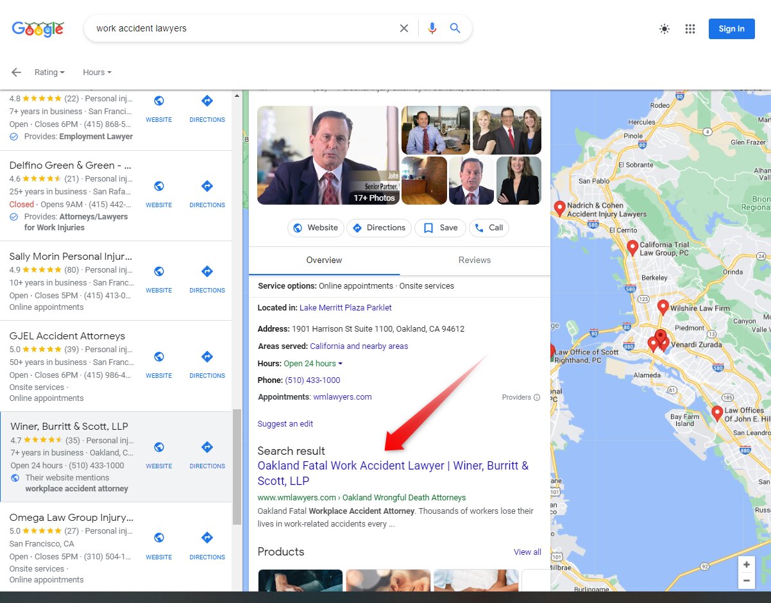This screenshot has height=603, width=771.
Task: Open the Rating filter dropdown
Action: click(49, 72)
